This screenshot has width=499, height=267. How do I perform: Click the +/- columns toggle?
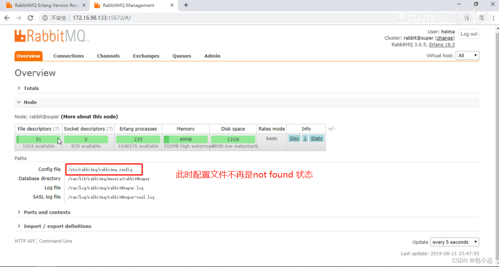coord(332,129)
